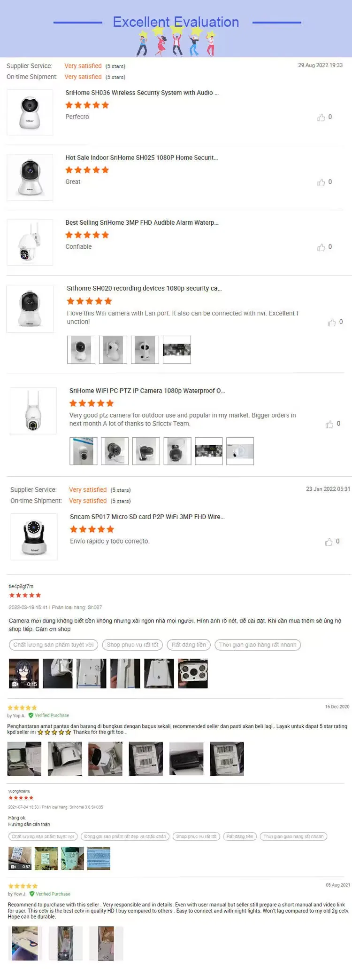Select 'Rất đáng tiền' tag under tle4p8gf7m review
Viewport: 352px width, 969px height.
189,645
